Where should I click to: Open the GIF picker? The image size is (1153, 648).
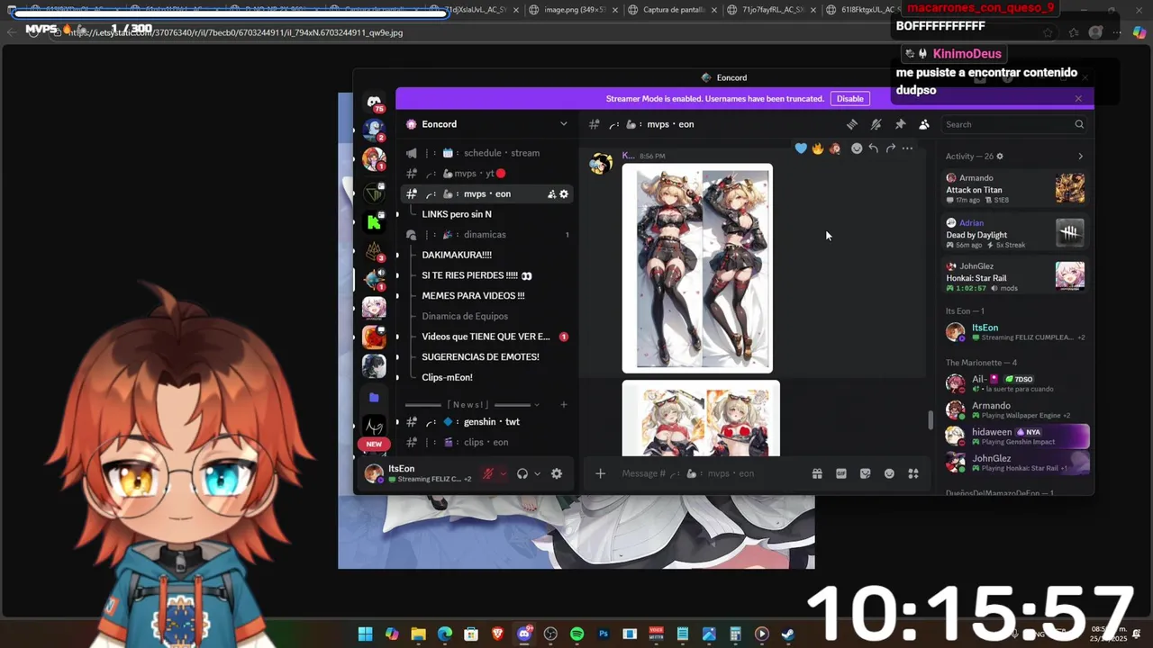[841, 473]
